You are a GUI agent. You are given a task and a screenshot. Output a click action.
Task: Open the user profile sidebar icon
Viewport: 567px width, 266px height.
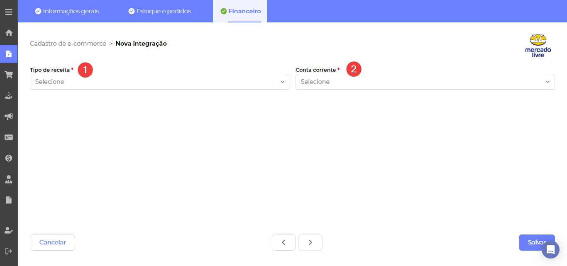(9, 179)
